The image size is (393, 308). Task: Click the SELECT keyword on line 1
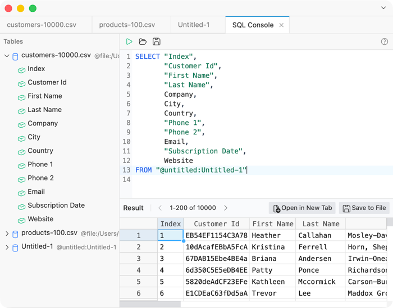point(148,57)
